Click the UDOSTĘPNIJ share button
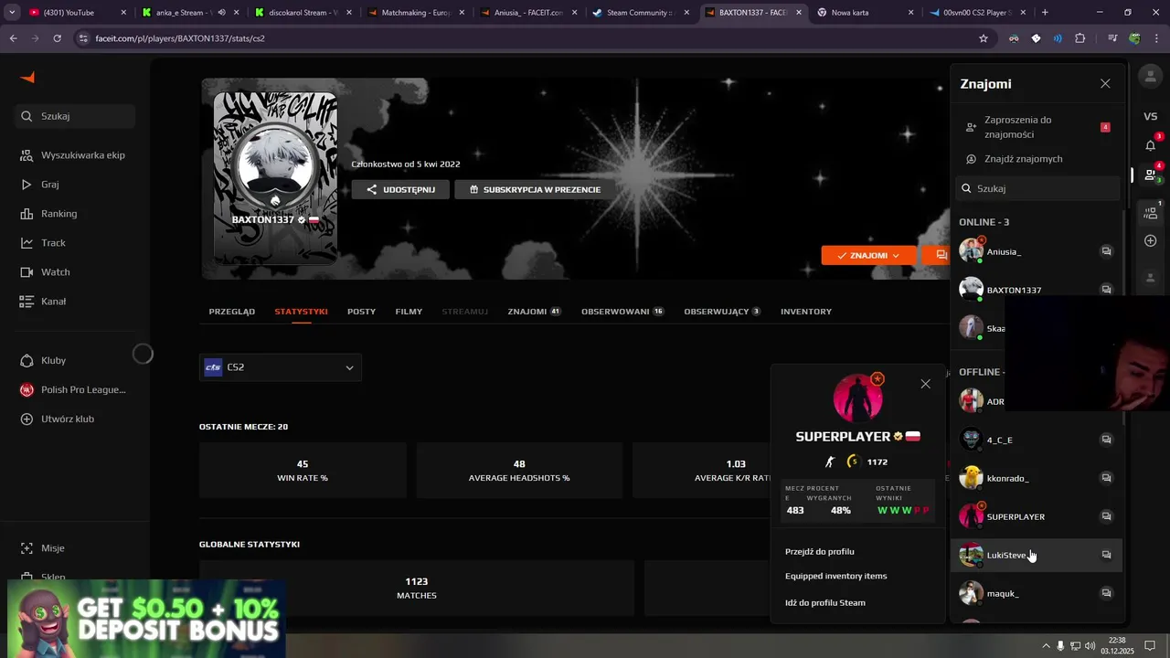Image resolution: width=1170 pixels, height=658 pixels. pyautogui.click(x=400, y=189)
